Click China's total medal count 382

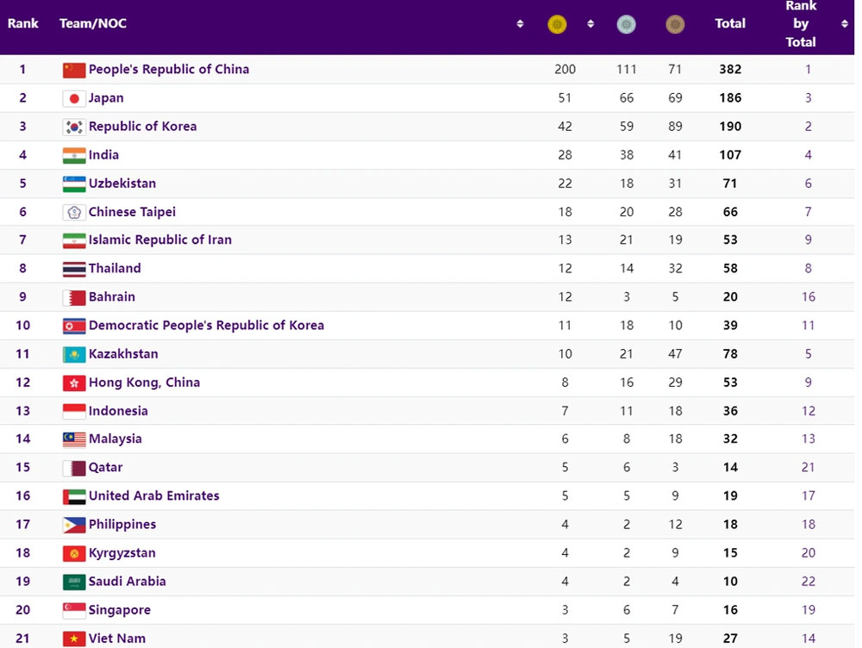point(730,70)
